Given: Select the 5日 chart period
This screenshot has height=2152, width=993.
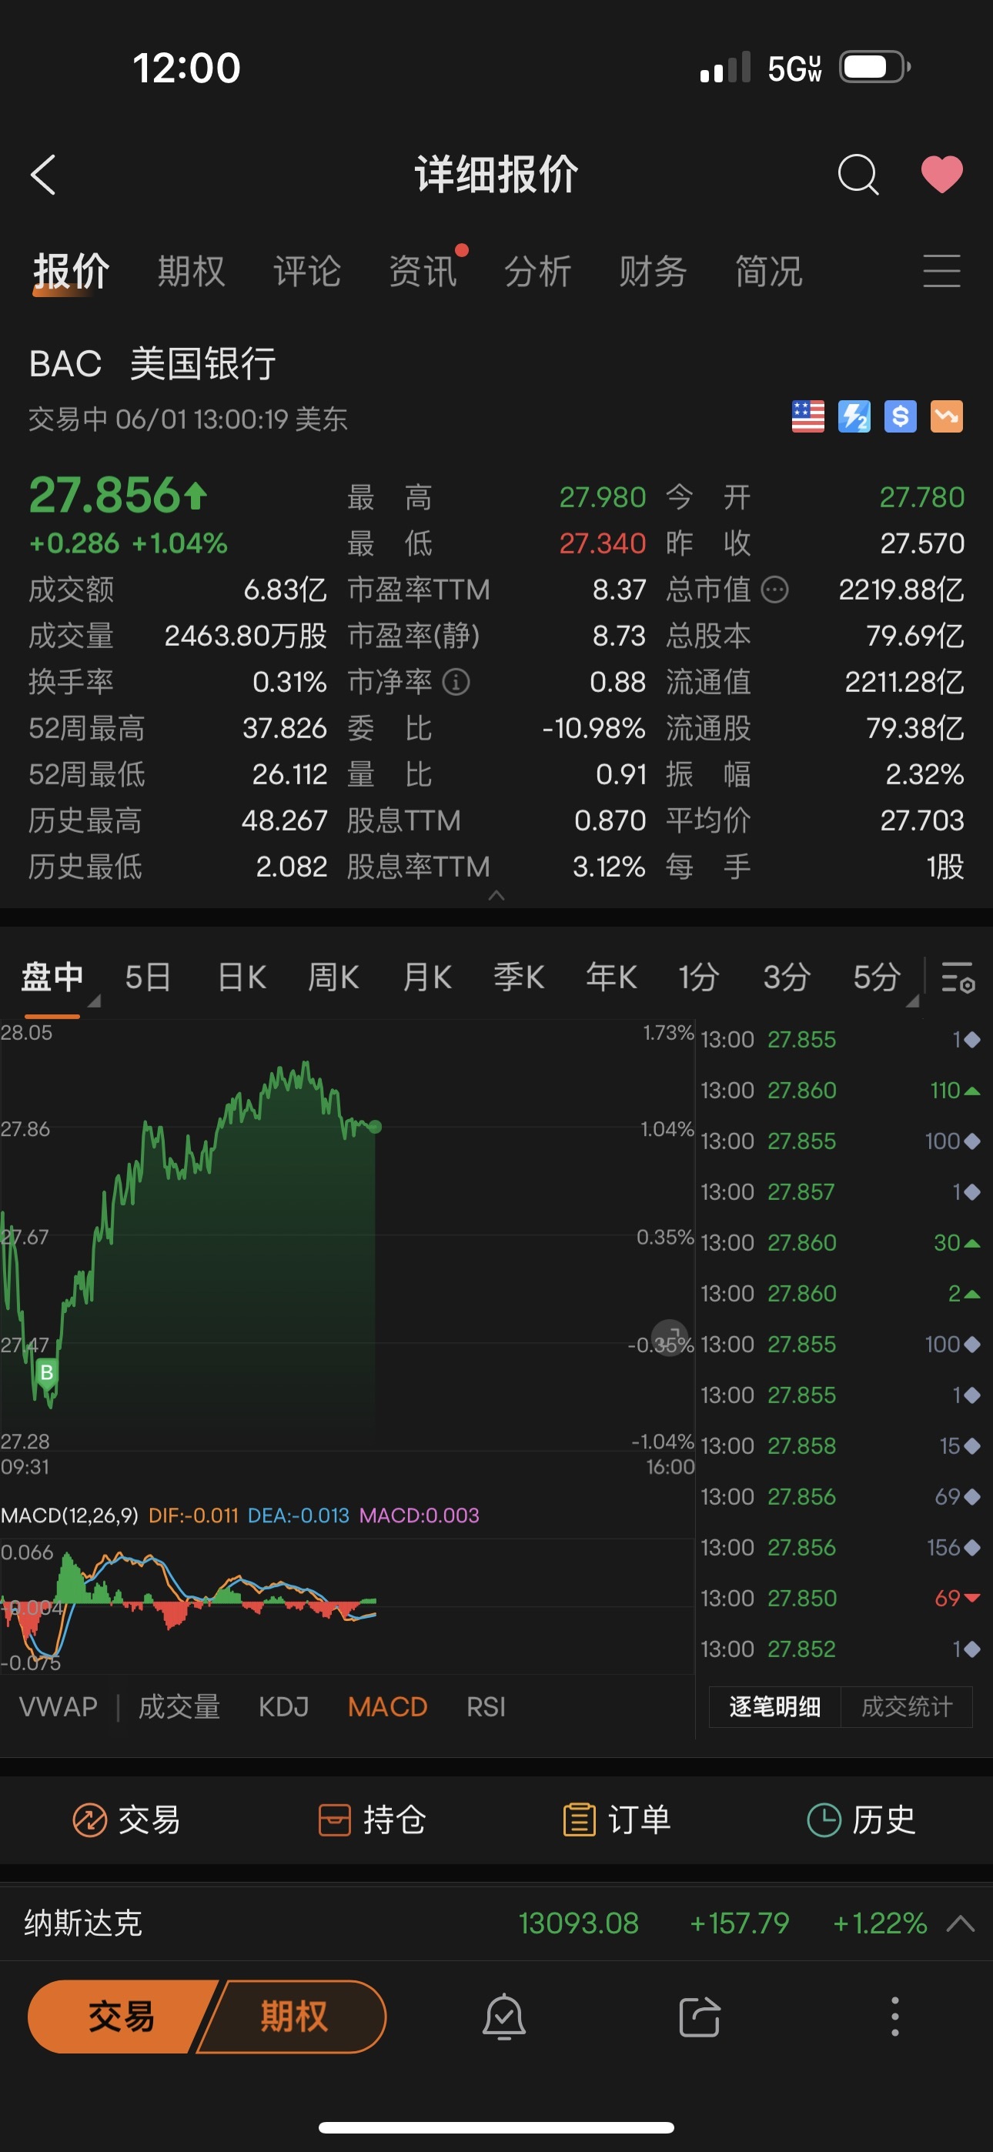Looking at the screenshot, I should click(148, 977).
